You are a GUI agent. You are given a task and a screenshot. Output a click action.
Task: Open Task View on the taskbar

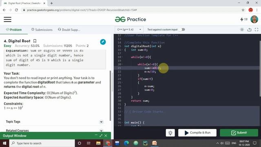88,143
